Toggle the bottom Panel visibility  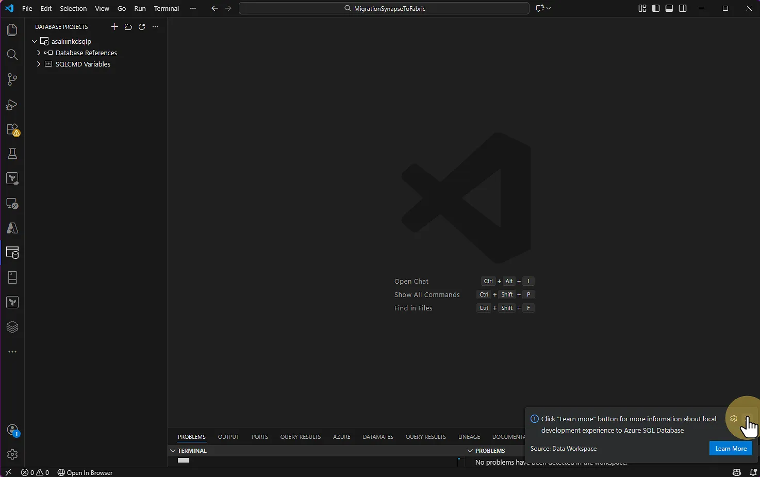tap(669, 8)
